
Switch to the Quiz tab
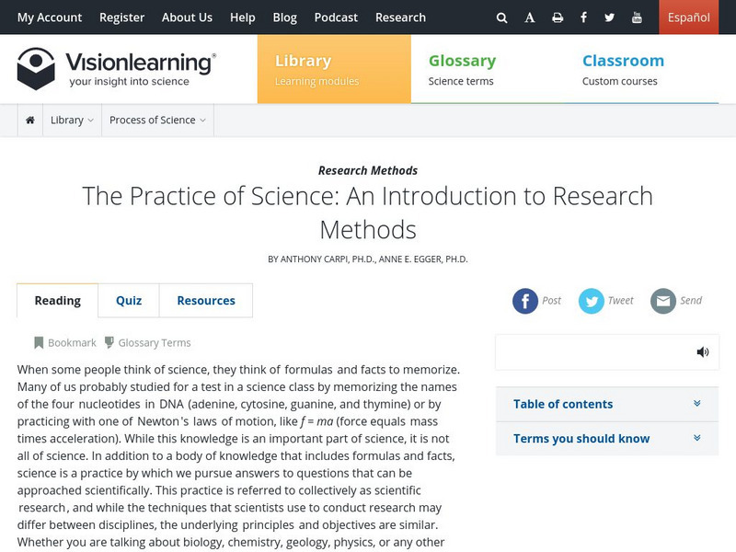(129, 301)
